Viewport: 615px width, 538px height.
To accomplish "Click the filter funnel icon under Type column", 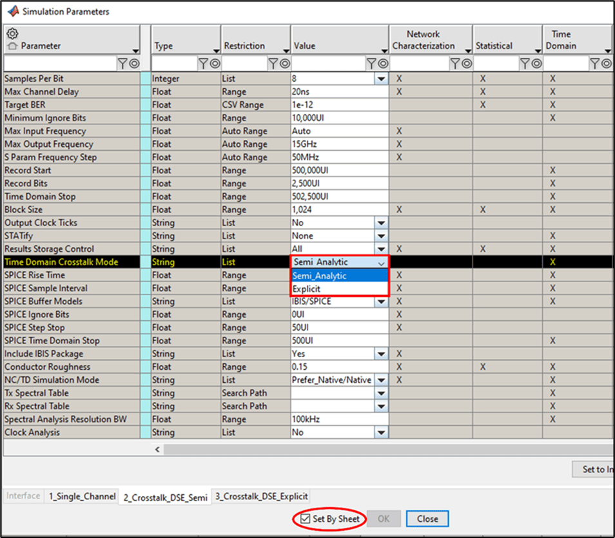I will click(203, 64).
